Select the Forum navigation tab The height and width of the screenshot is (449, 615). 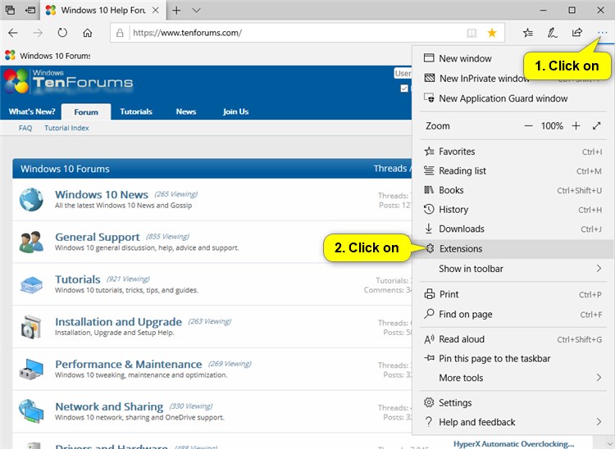click(86, 112)
